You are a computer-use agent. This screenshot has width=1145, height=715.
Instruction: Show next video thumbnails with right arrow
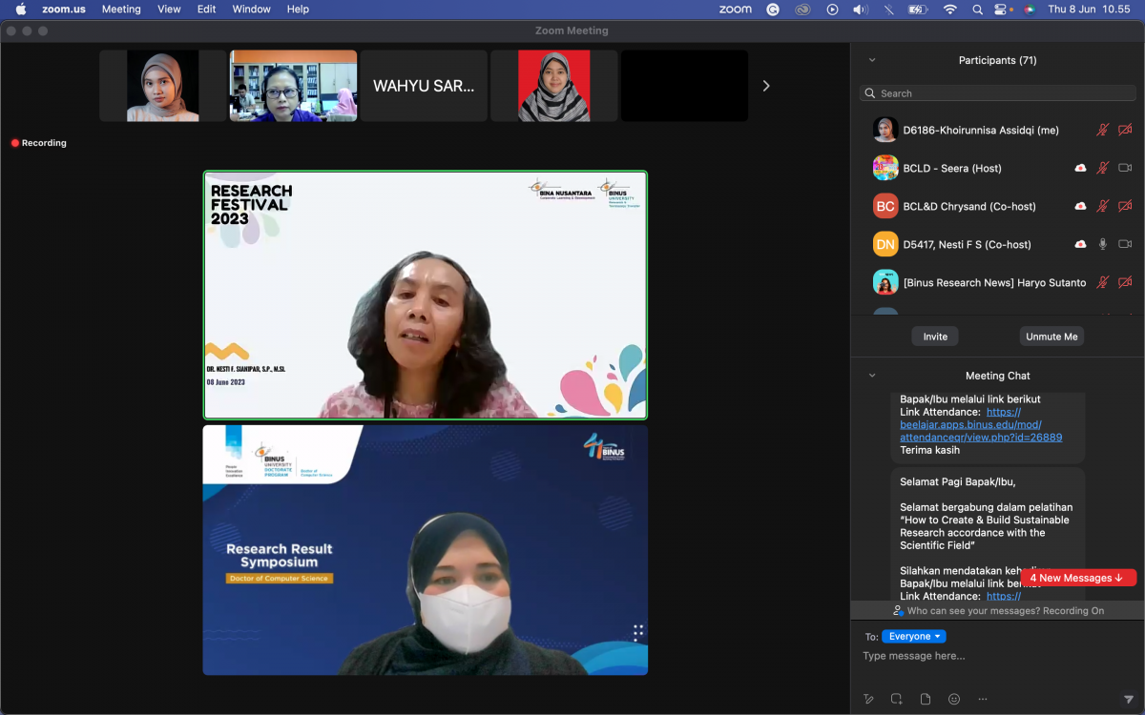765,86
